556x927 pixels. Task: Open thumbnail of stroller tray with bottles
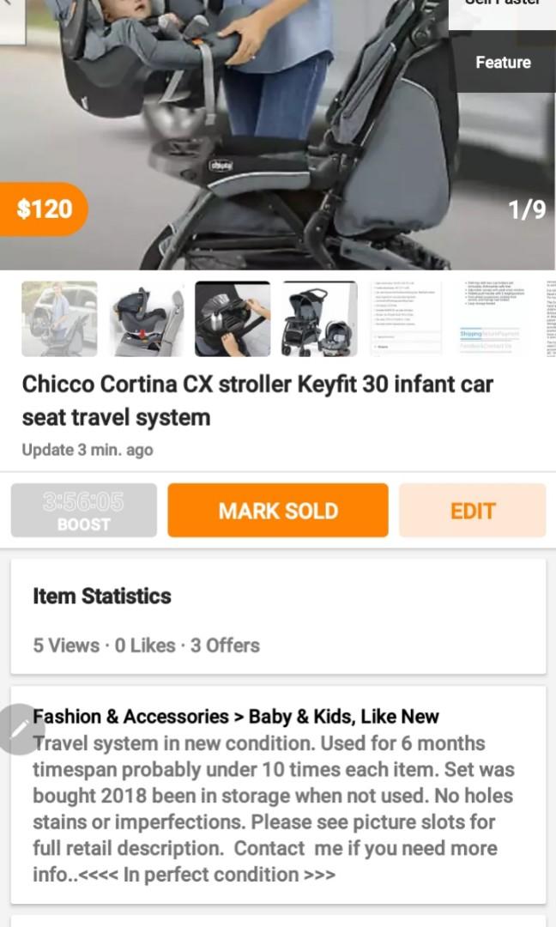(233, 318)
